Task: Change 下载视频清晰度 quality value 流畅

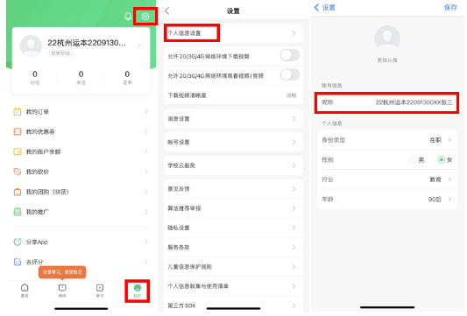Action: pyautogui.click(x=291, y=95)
